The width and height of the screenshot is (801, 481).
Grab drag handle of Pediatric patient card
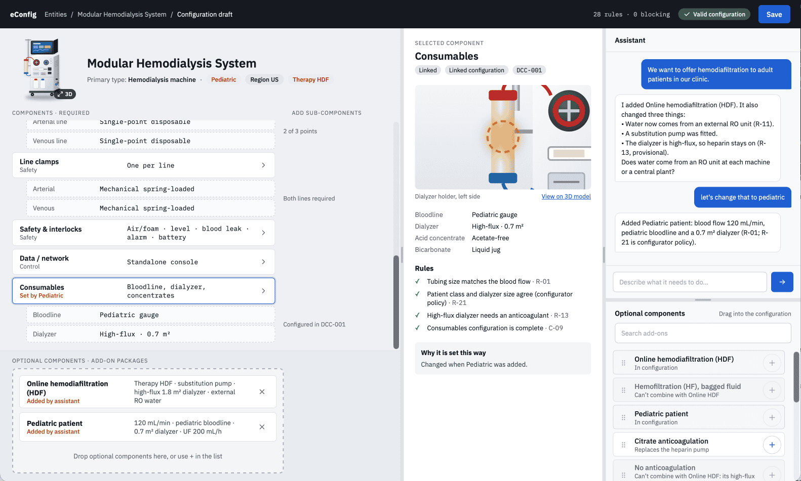(623, 417)
